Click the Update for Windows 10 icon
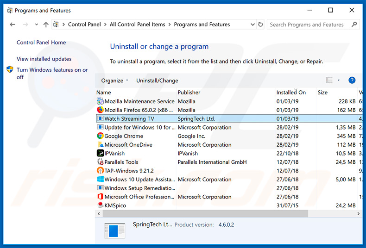Image resolution: width=366 pixels, height=248 pixels. [x=101, y=127]
